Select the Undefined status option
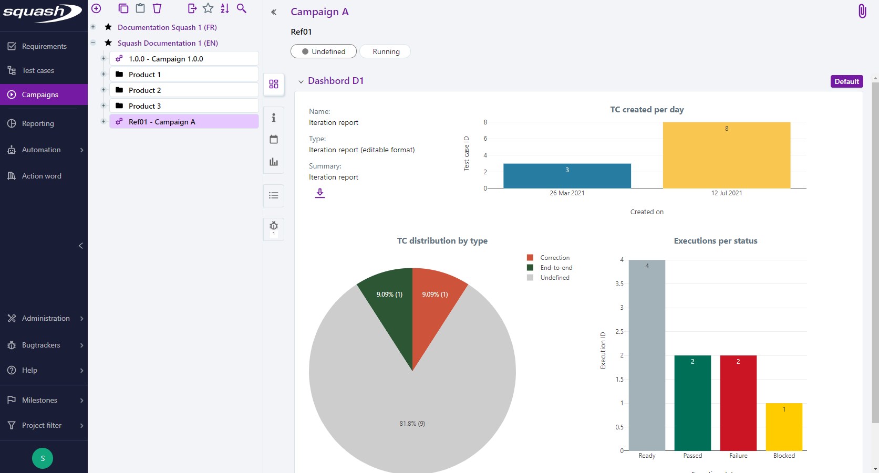The width and height of the screenshot is (879, 473). coord(324,51)
